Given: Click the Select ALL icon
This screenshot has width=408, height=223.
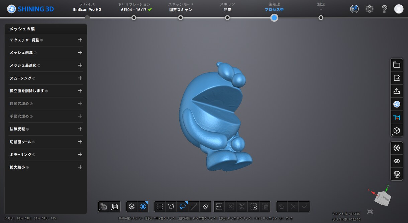Looking at the screenshot, I should tap(219, 206).
